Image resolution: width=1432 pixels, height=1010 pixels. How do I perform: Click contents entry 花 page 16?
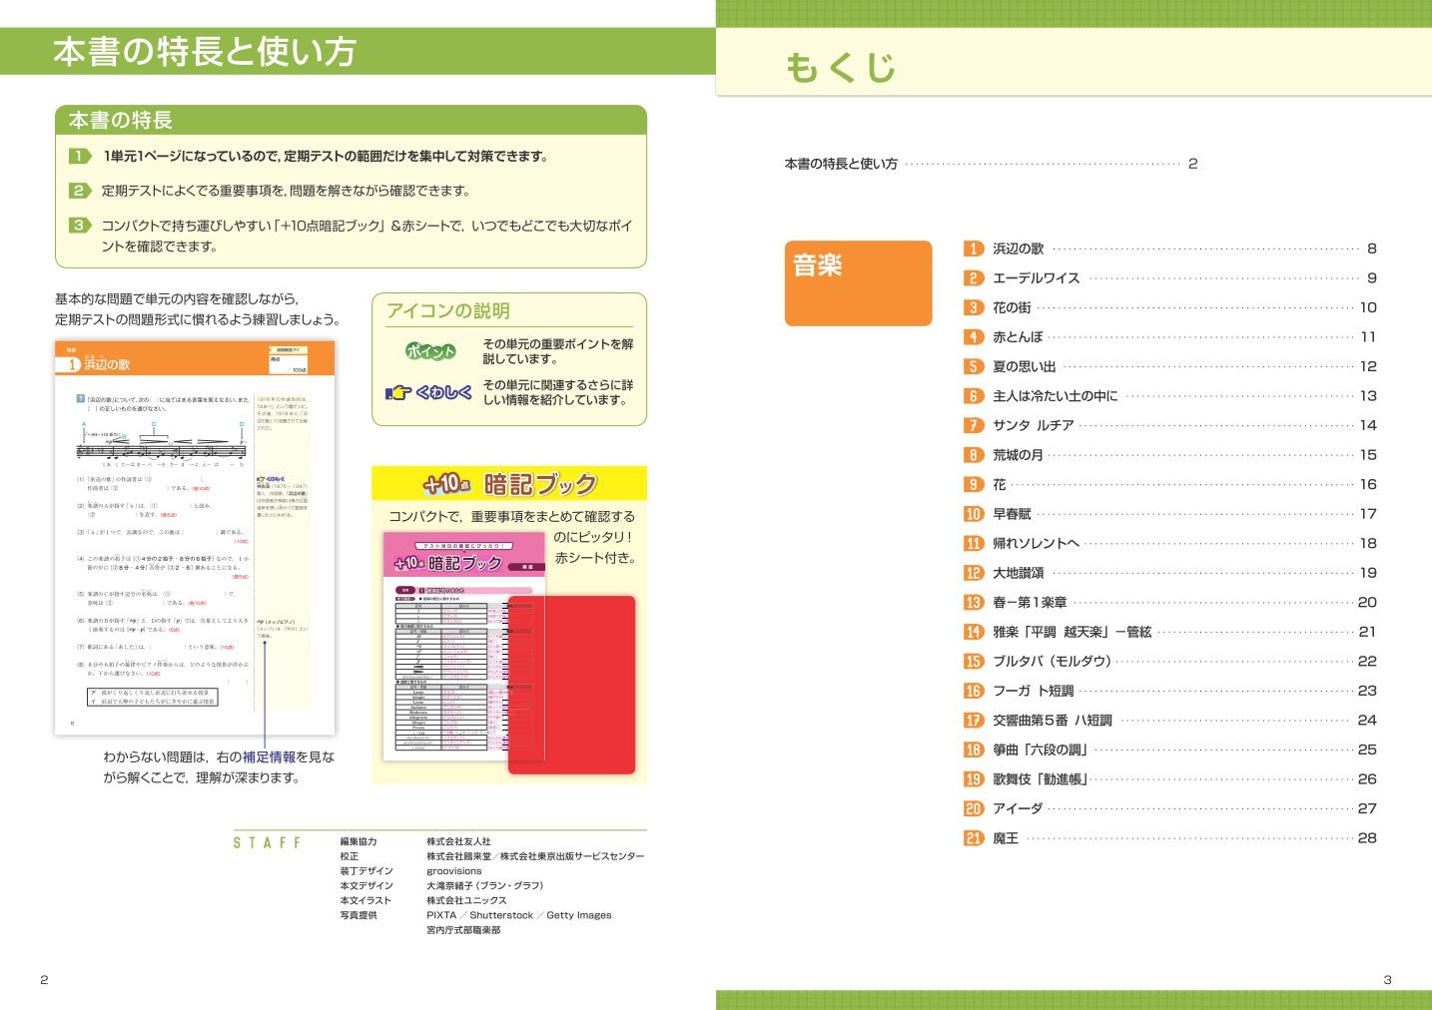pos(1169,484)
